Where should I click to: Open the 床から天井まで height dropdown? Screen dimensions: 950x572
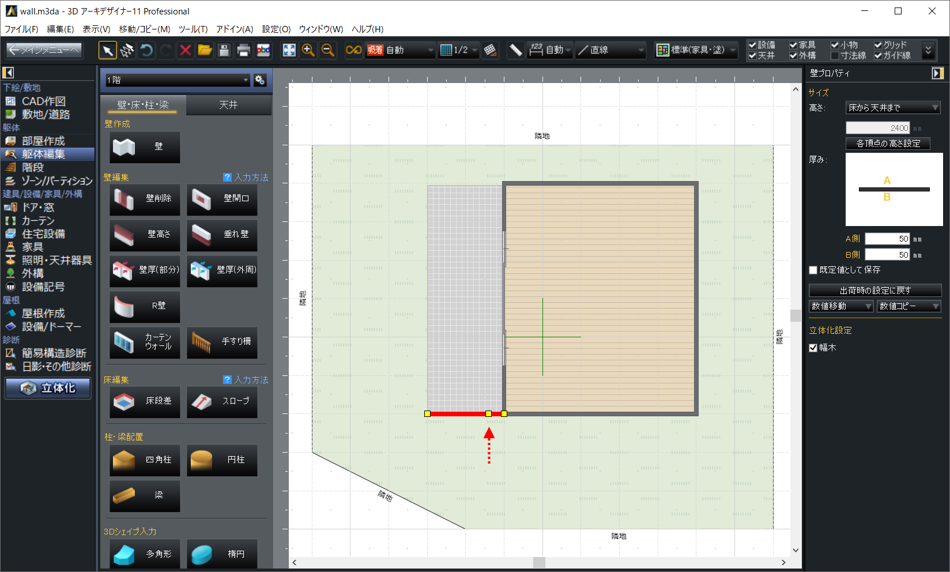(x=892, y=108)
